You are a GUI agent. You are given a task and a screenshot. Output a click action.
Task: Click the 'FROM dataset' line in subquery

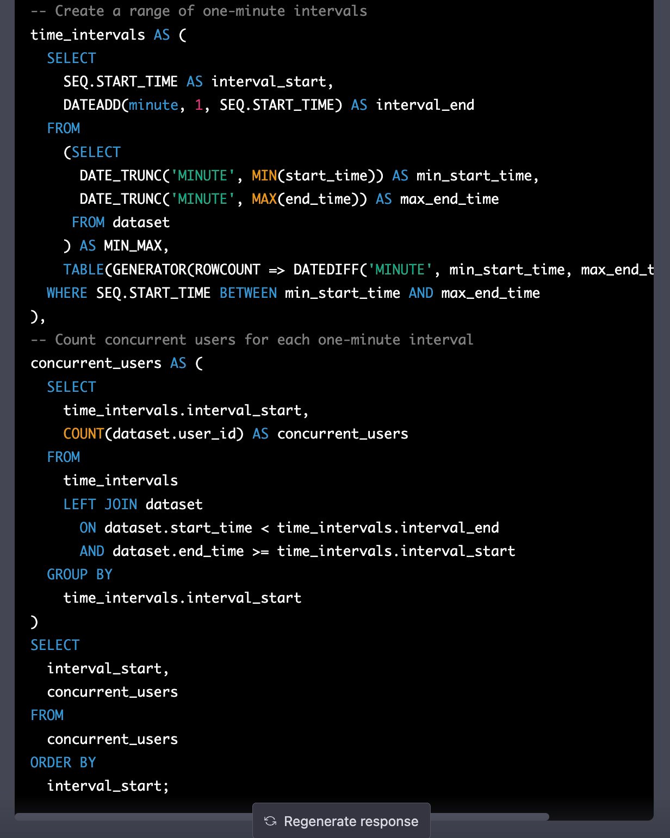tap(121, 223)
